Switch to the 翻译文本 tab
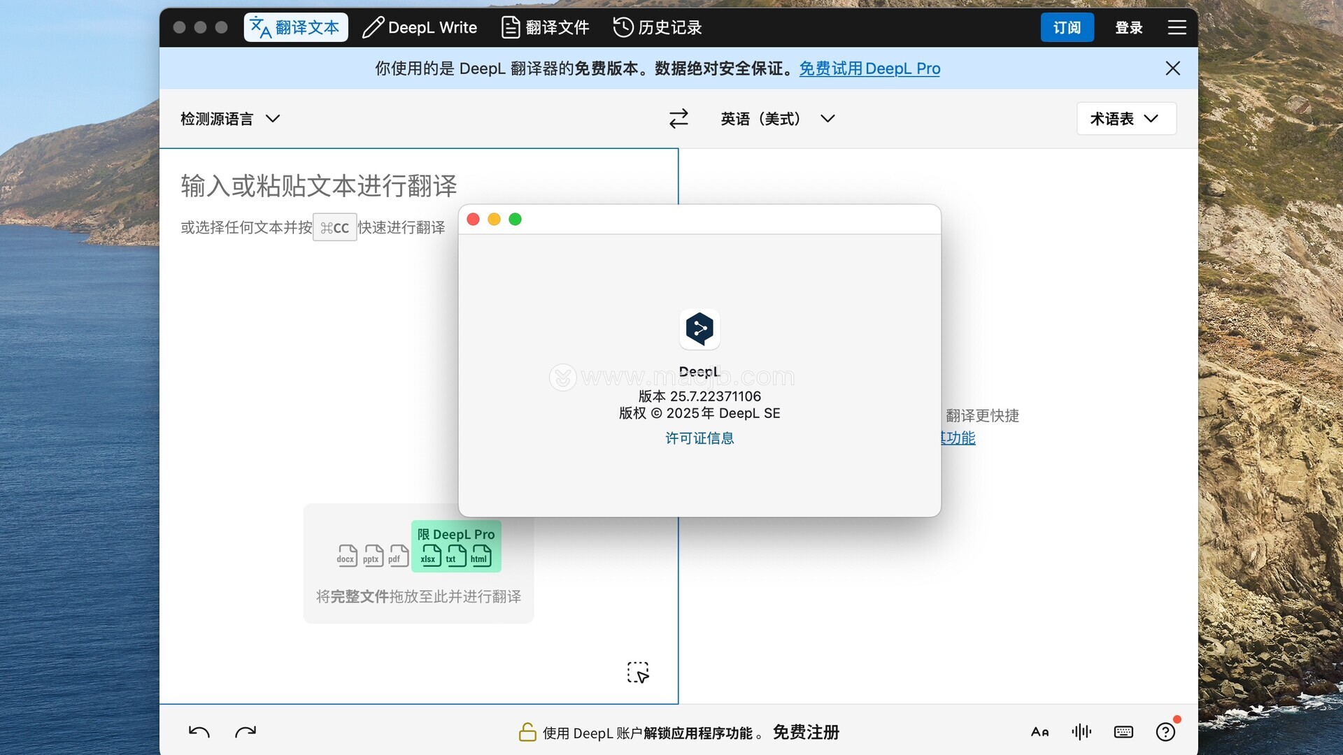This screenshot has width=1343, height=755. tap(295, 27)
